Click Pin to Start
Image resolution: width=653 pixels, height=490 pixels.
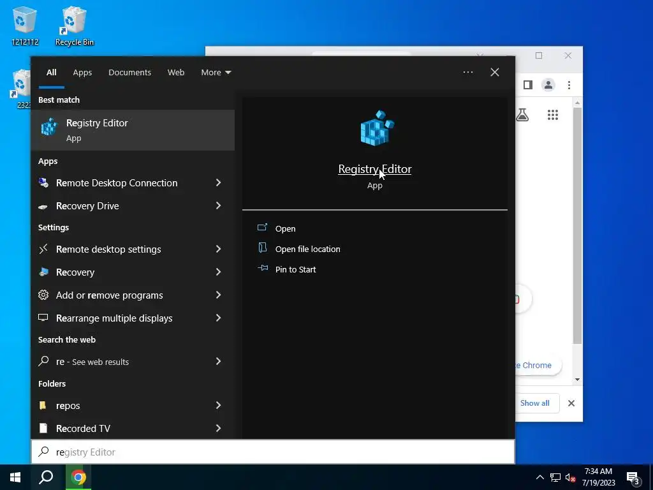tap(296, 269)
